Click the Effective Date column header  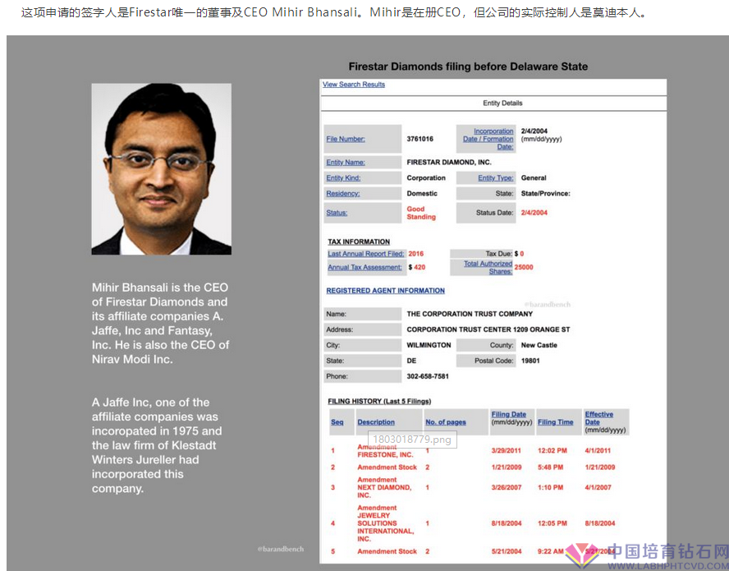pyautogui.click(x=598, y=418)
